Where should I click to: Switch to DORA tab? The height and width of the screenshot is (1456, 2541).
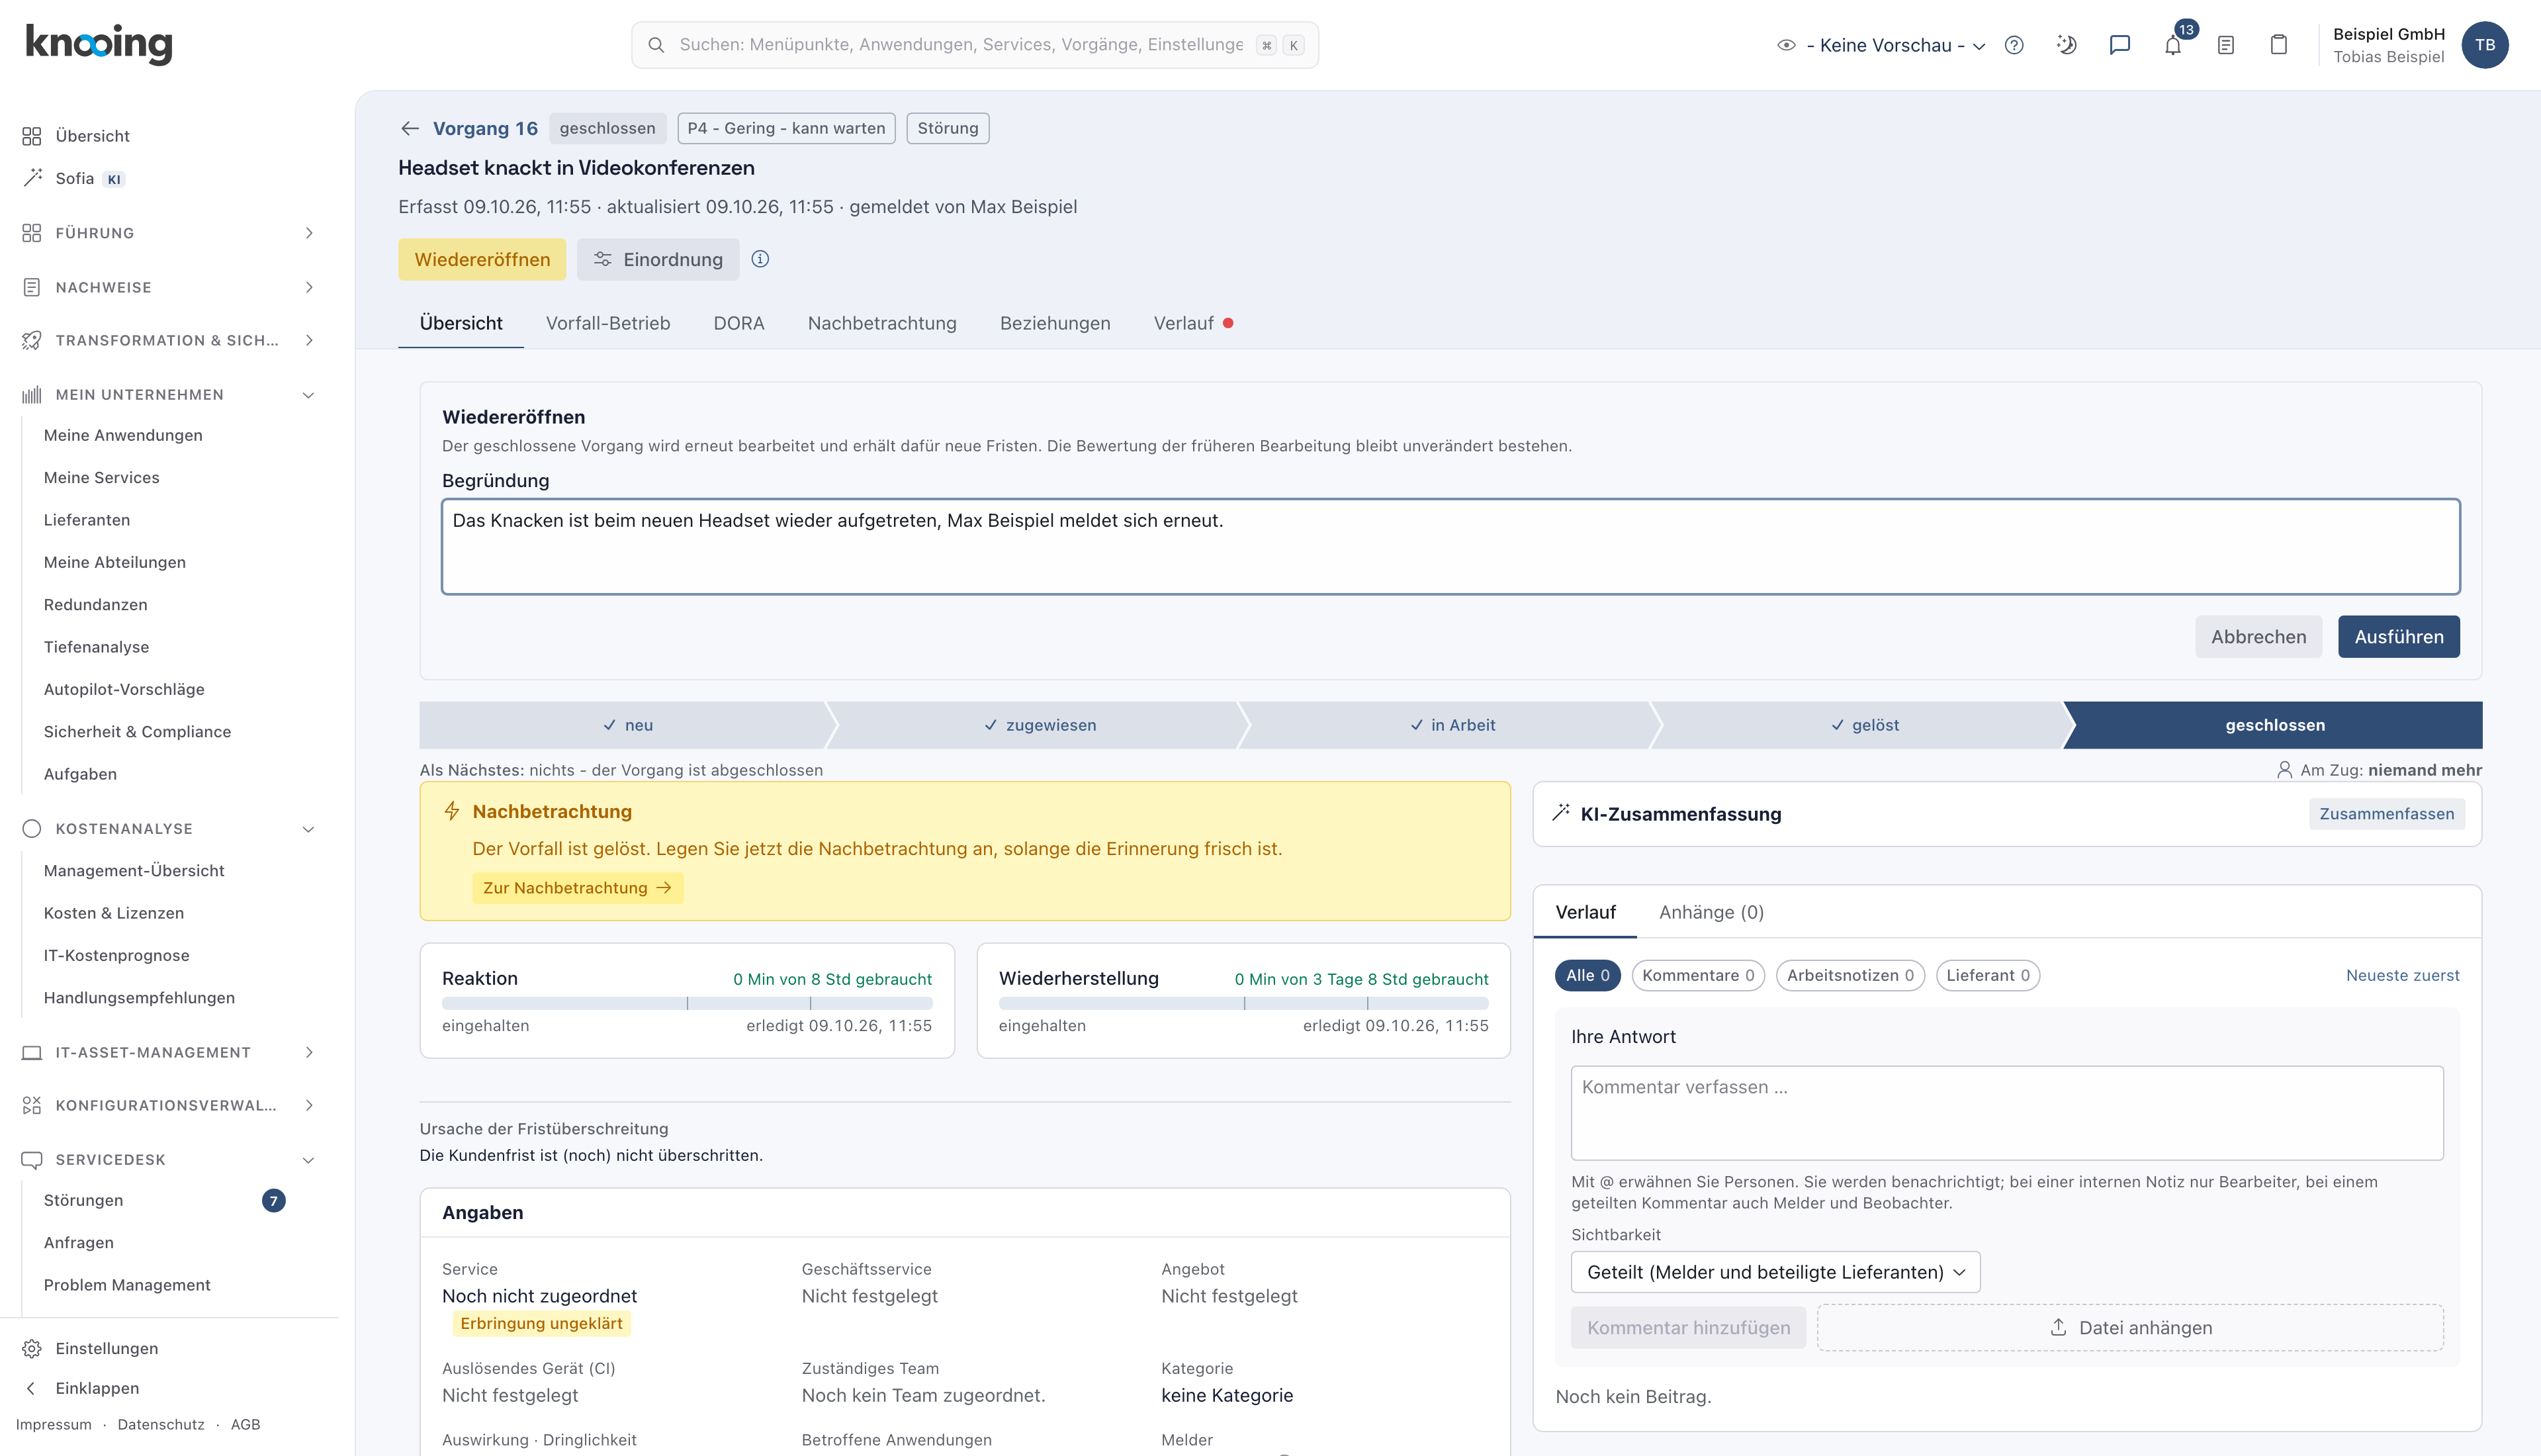738,323
